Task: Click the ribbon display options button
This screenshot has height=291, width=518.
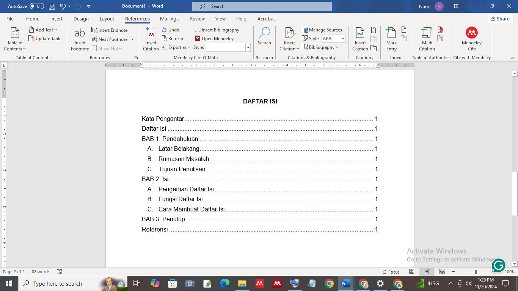Action: (457, 6)
